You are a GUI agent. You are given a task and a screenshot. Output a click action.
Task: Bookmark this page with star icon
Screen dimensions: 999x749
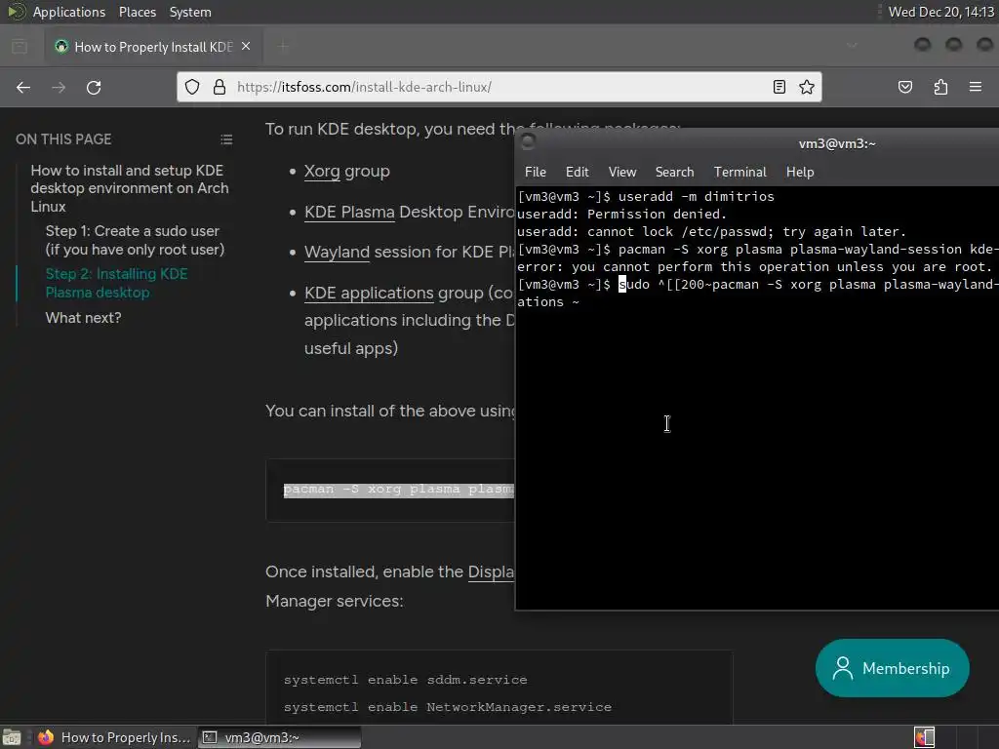(x=807, y=87)
